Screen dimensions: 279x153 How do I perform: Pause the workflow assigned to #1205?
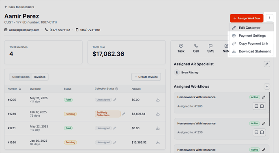256,106
